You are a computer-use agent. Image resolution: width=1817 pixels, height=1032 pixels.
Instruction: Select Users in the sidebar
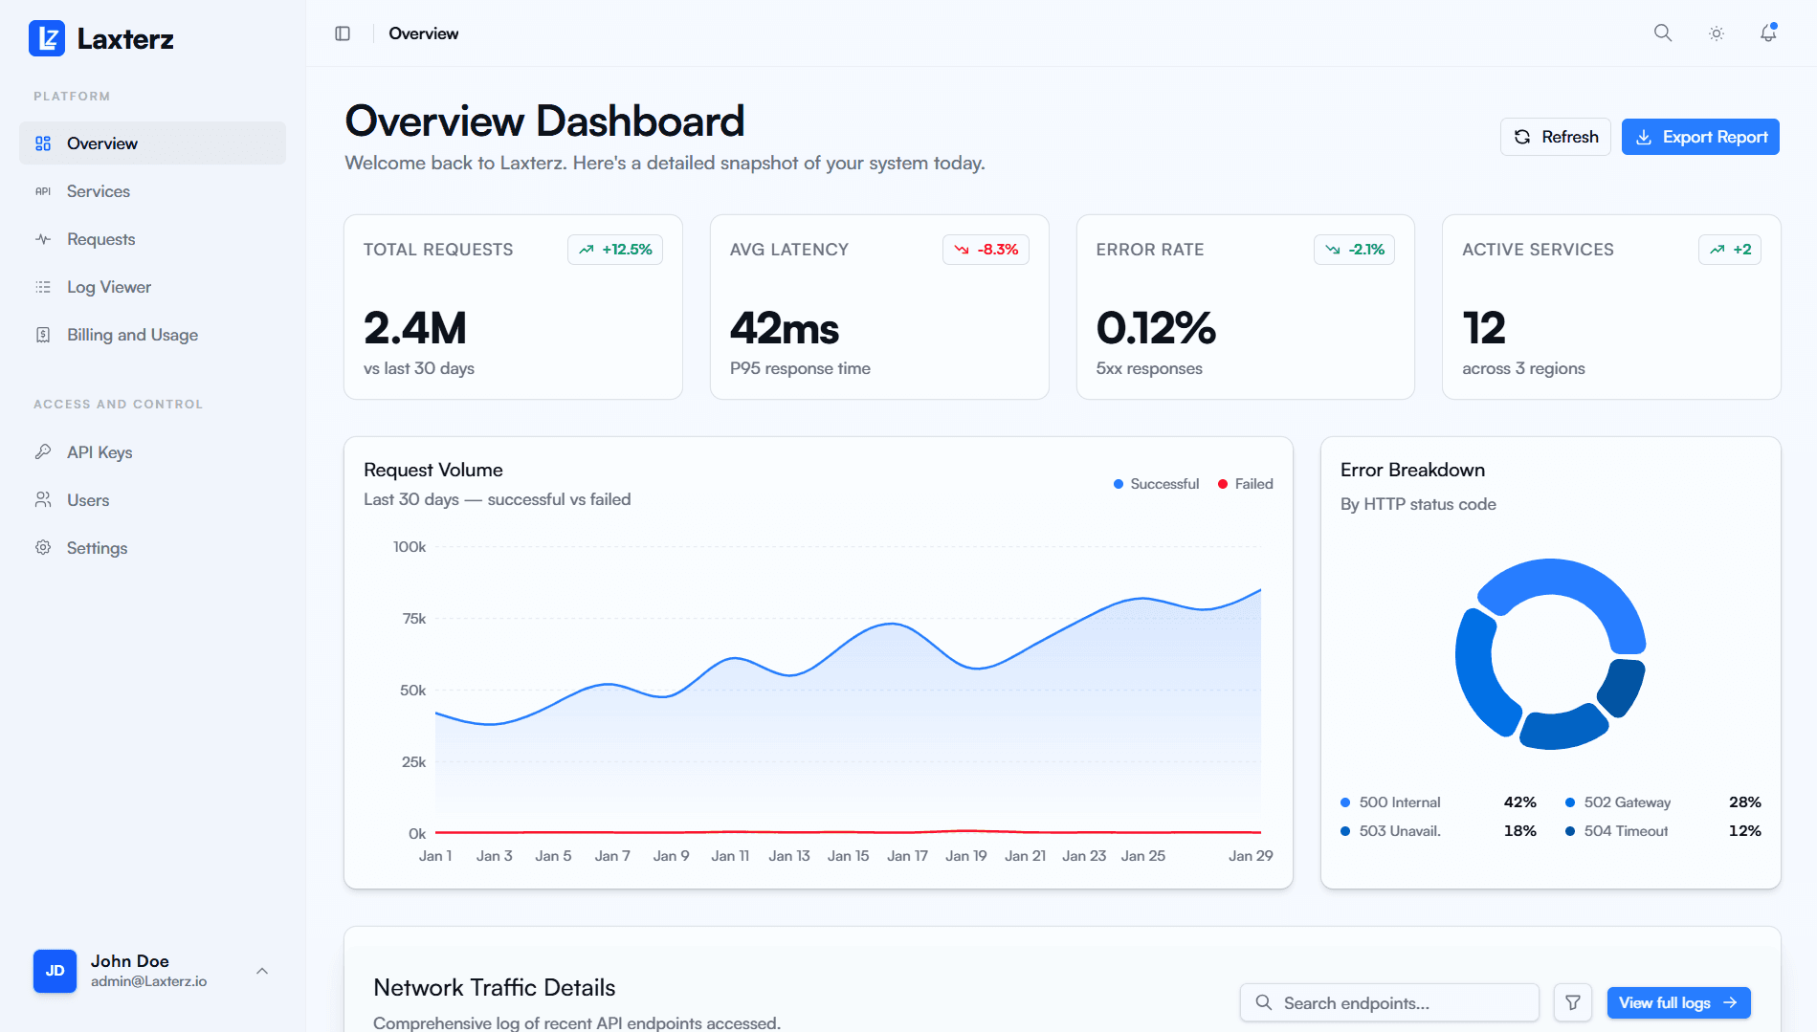click(88, 500)
